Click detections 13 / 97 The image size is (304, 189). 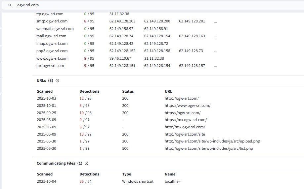click(85, 134)
